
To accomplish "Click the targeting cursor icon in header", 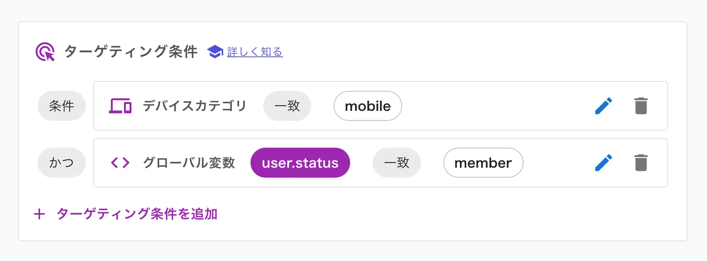I will (x=45, y=52).
